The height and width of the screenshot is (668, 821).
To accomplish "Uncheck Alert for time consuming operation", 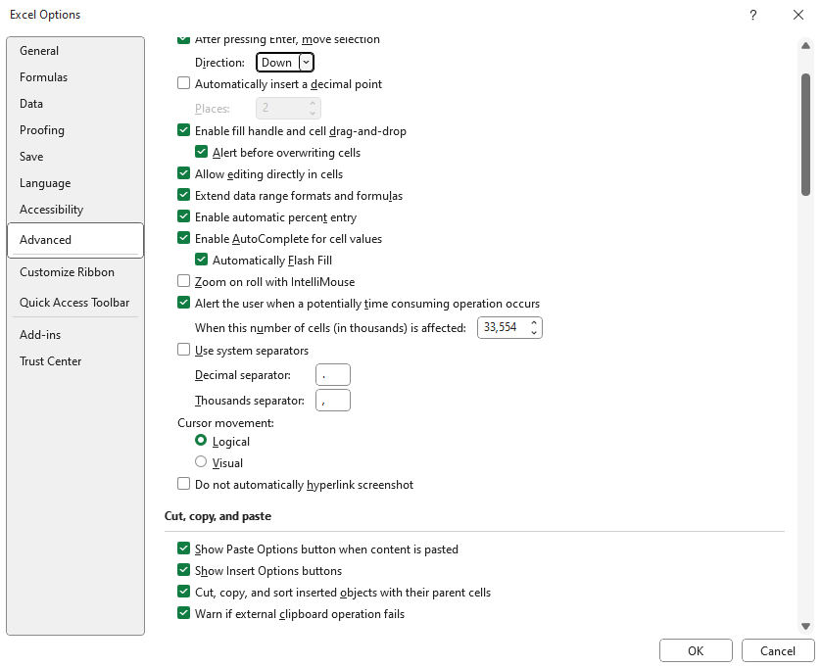I will tap(183, 303).
